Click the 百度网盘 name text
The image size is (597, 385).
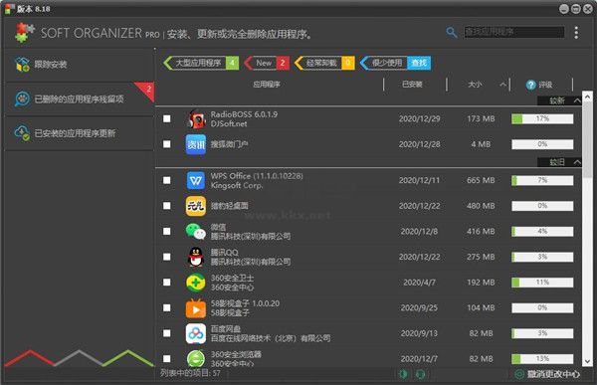(x=226, y=328)
